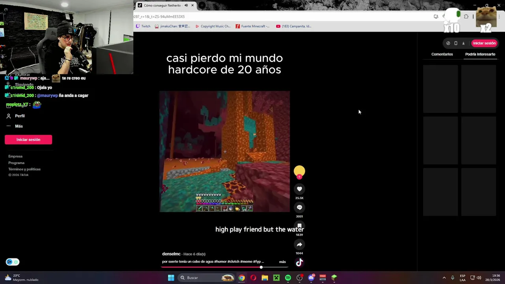This screenshot has width=505, height=284.
Task: Open the volume control in system tray
Action: tap(479, 278)
